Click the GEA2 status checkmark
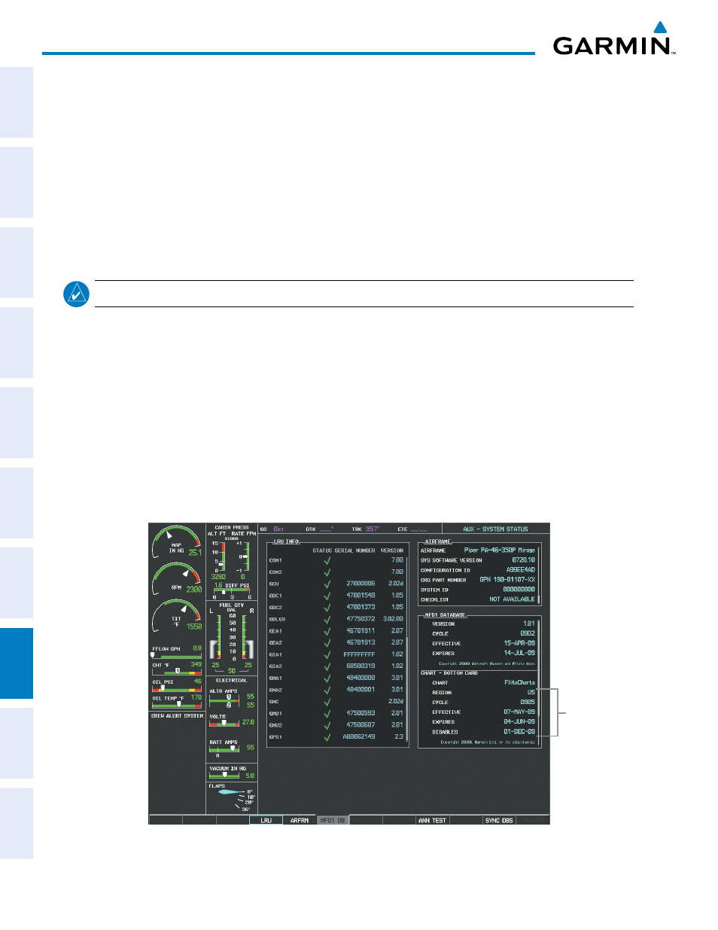 click(x=327, y=643)
